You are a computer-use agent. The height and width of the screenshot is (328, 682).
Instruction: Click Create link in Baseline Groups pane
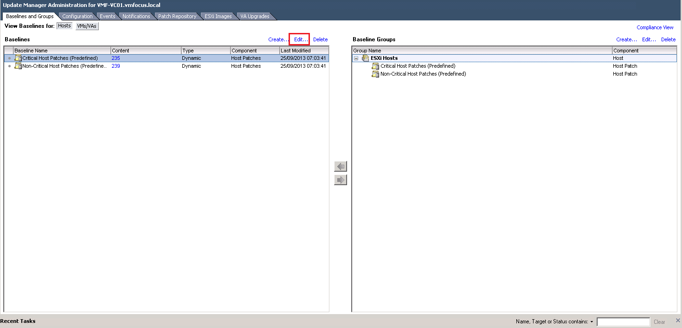coord(626,39)
